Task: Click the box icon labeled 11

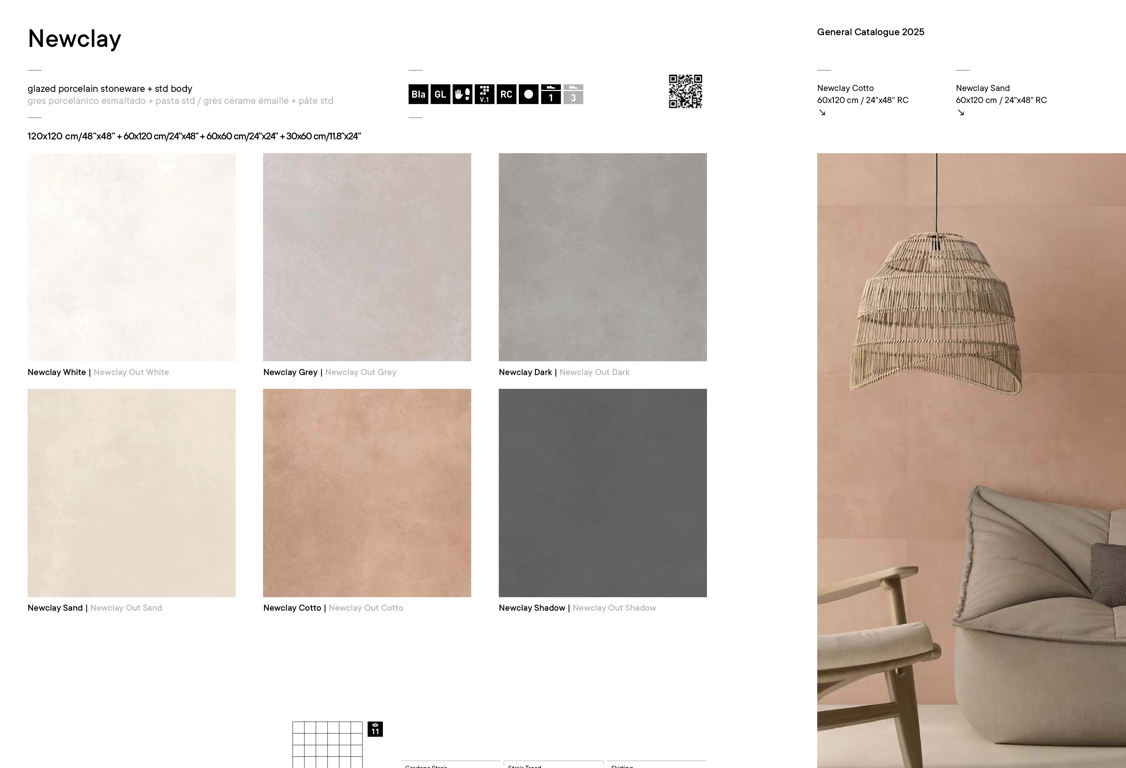Action: point(376,729)
